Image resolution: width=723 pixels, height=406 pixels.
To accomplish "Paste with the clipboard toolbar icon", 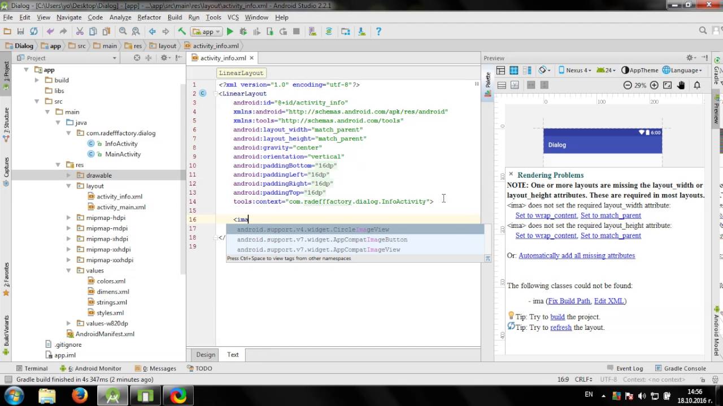I will [x=106, y=32].
